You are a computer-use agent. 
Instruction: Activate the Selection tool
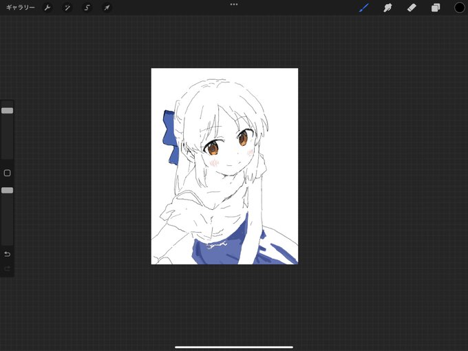click(x=87, y=8)
